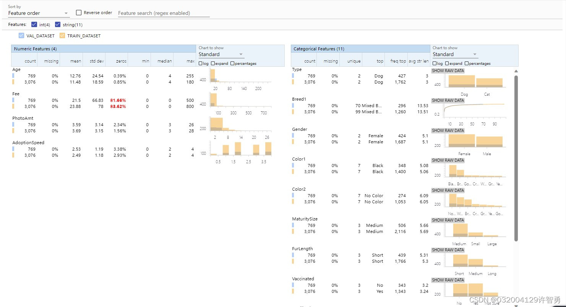
Task: Click SHOW RAW DATA for MaturitySize
Action: point(448,220)
